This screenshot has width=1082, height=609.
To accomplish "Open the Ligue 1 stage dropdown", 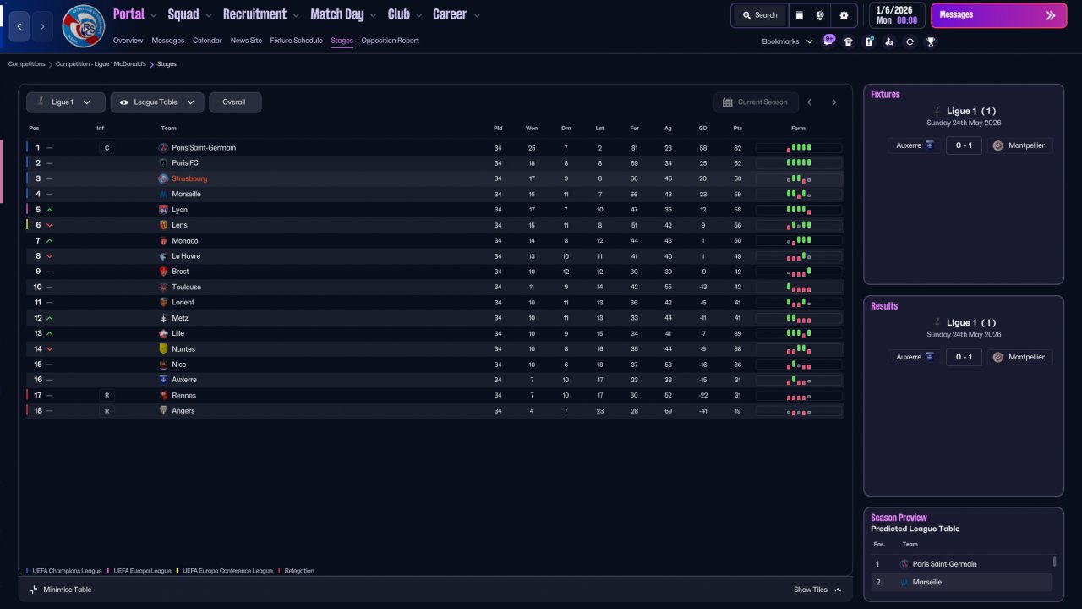I will pos(66,102).
